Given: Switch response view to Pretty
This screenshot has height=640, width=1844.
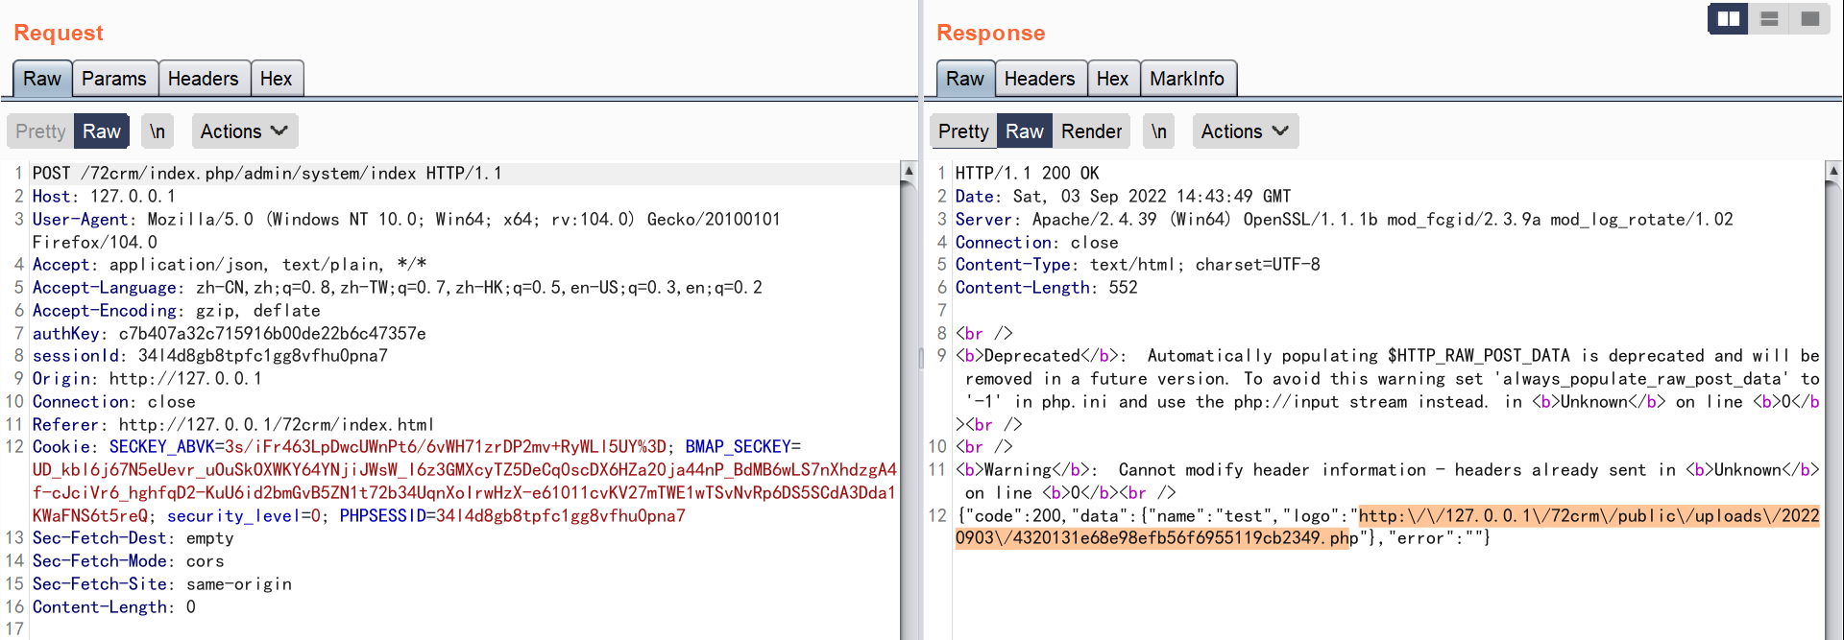Looking at the screenshot, I should click(963, 131).
